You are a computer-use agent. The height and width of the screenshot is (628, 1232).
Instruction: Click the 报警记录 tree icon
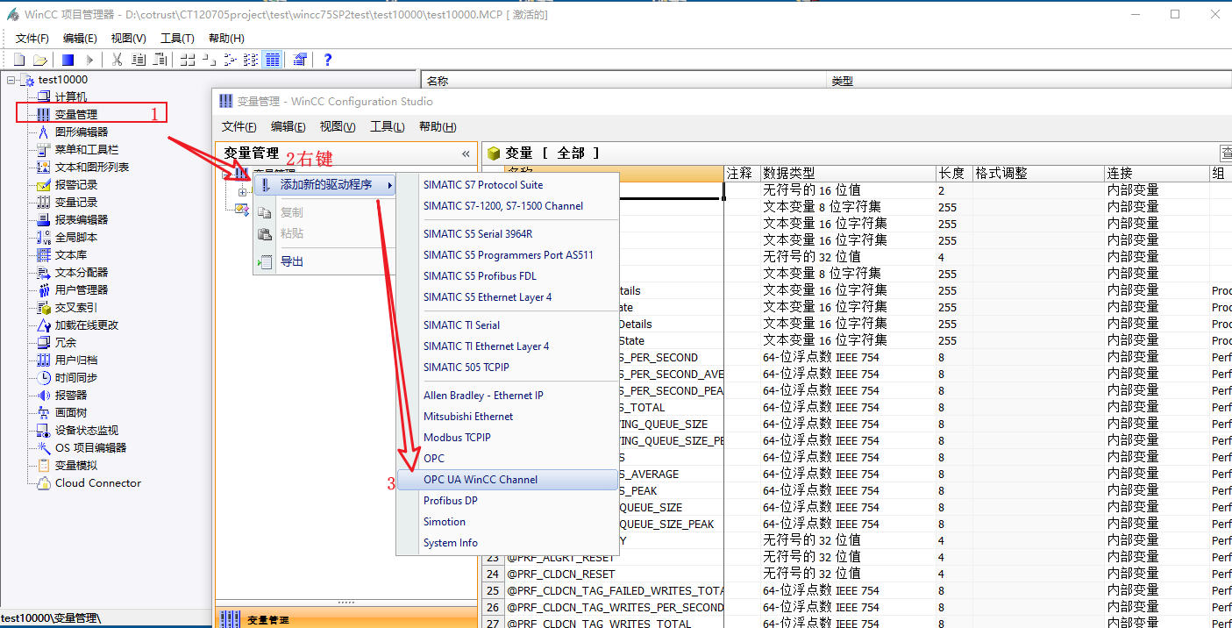pos(44,184)
